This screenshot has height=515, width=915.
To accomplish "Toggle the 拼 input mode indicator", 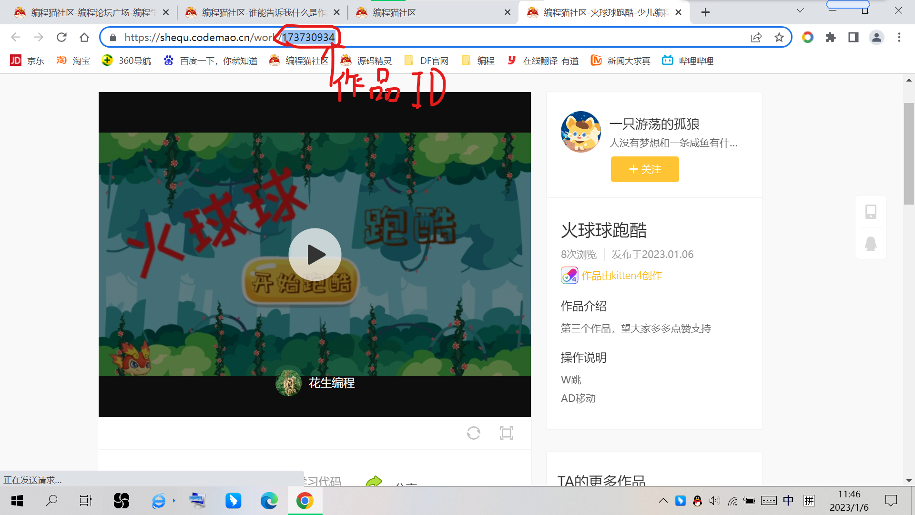I will point(809,501).
